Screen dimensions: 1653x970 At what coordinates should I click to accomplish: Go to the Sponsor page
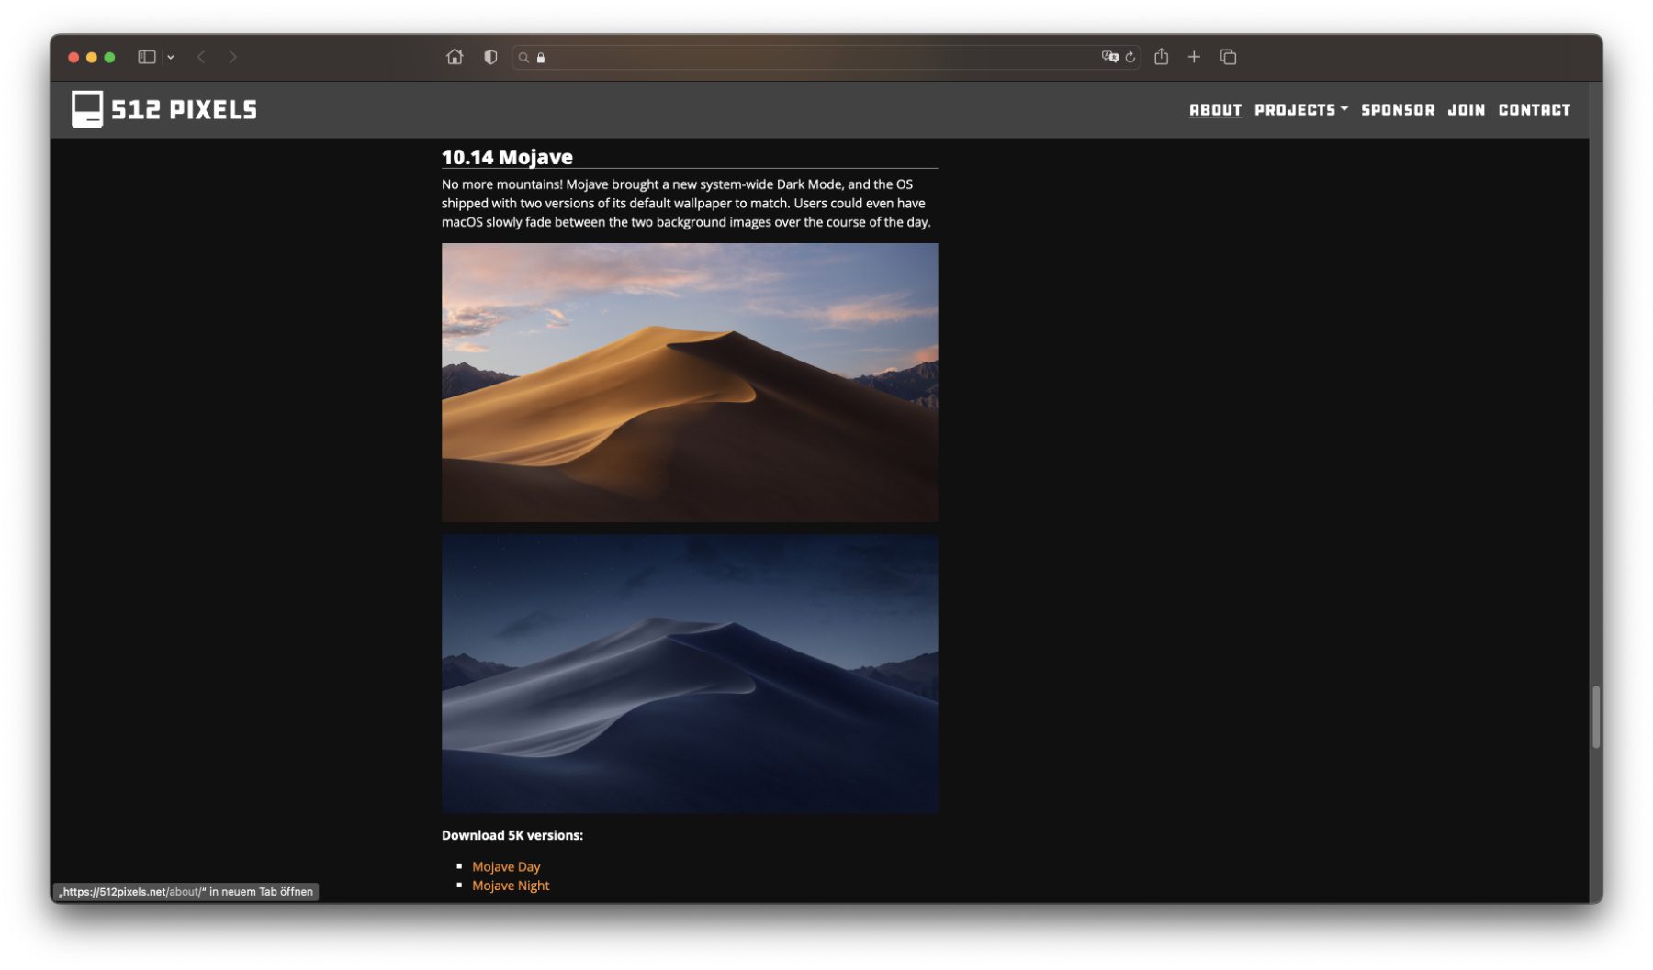(x=1397, y=110)
